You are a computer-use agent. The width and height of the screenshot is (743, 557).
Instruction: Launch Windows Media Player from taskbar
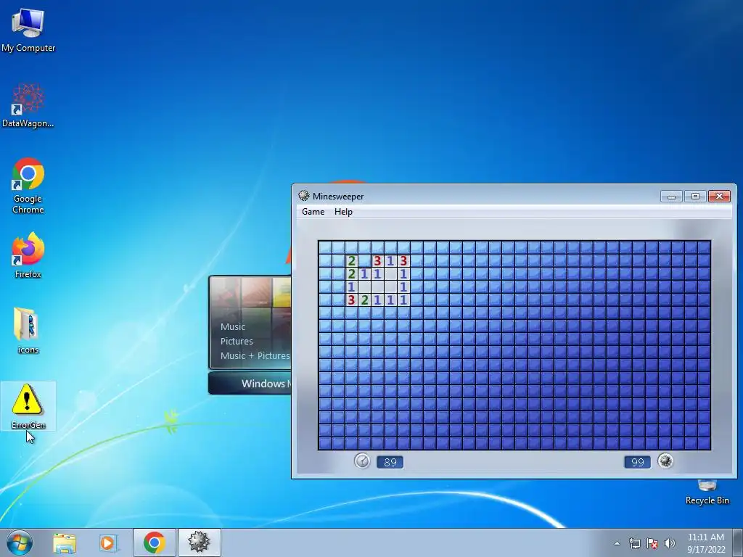(107, 542)
